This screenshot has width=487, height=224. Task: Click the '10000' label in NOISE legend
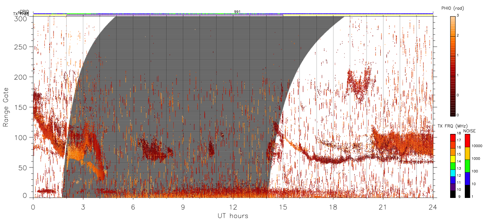click(476, 146)
